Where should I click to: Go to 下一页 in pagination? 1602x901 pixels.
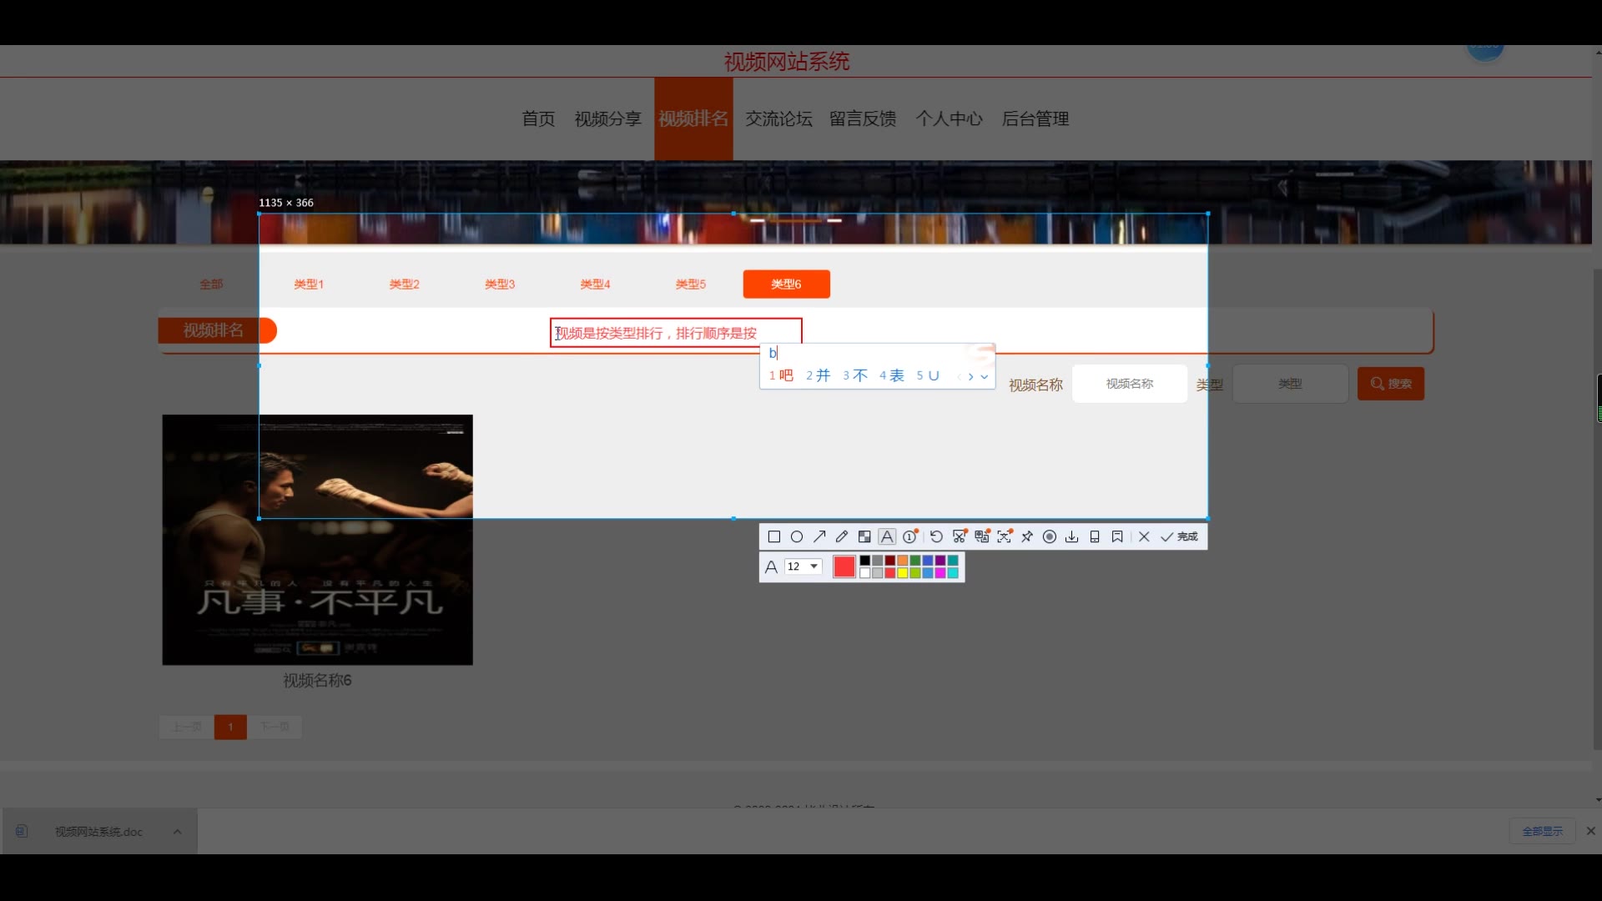275,727
